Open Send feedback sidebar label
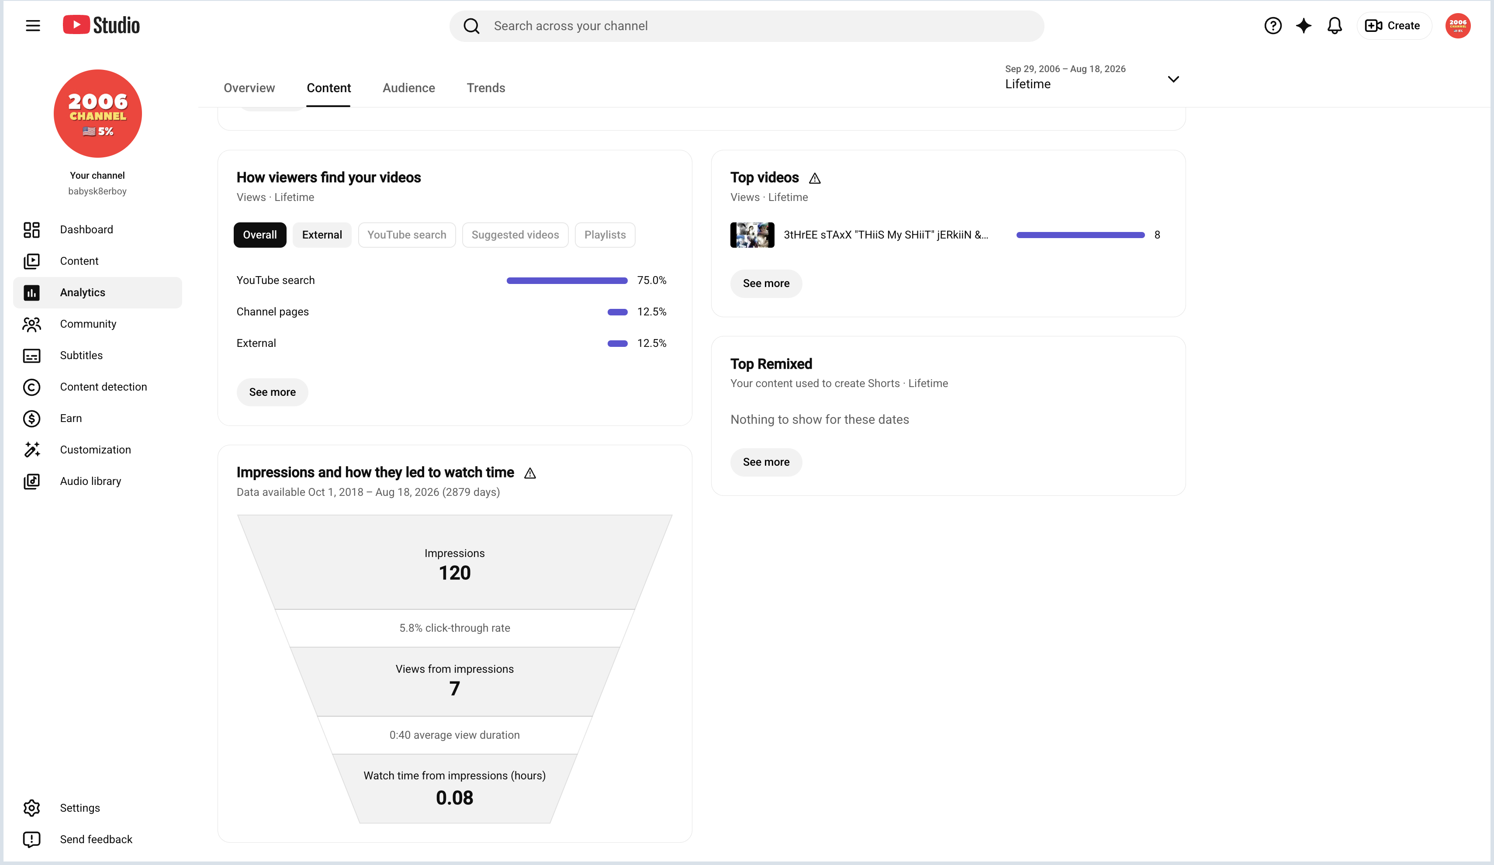This screenshot has height=865, width=1494. pos(96,839)
